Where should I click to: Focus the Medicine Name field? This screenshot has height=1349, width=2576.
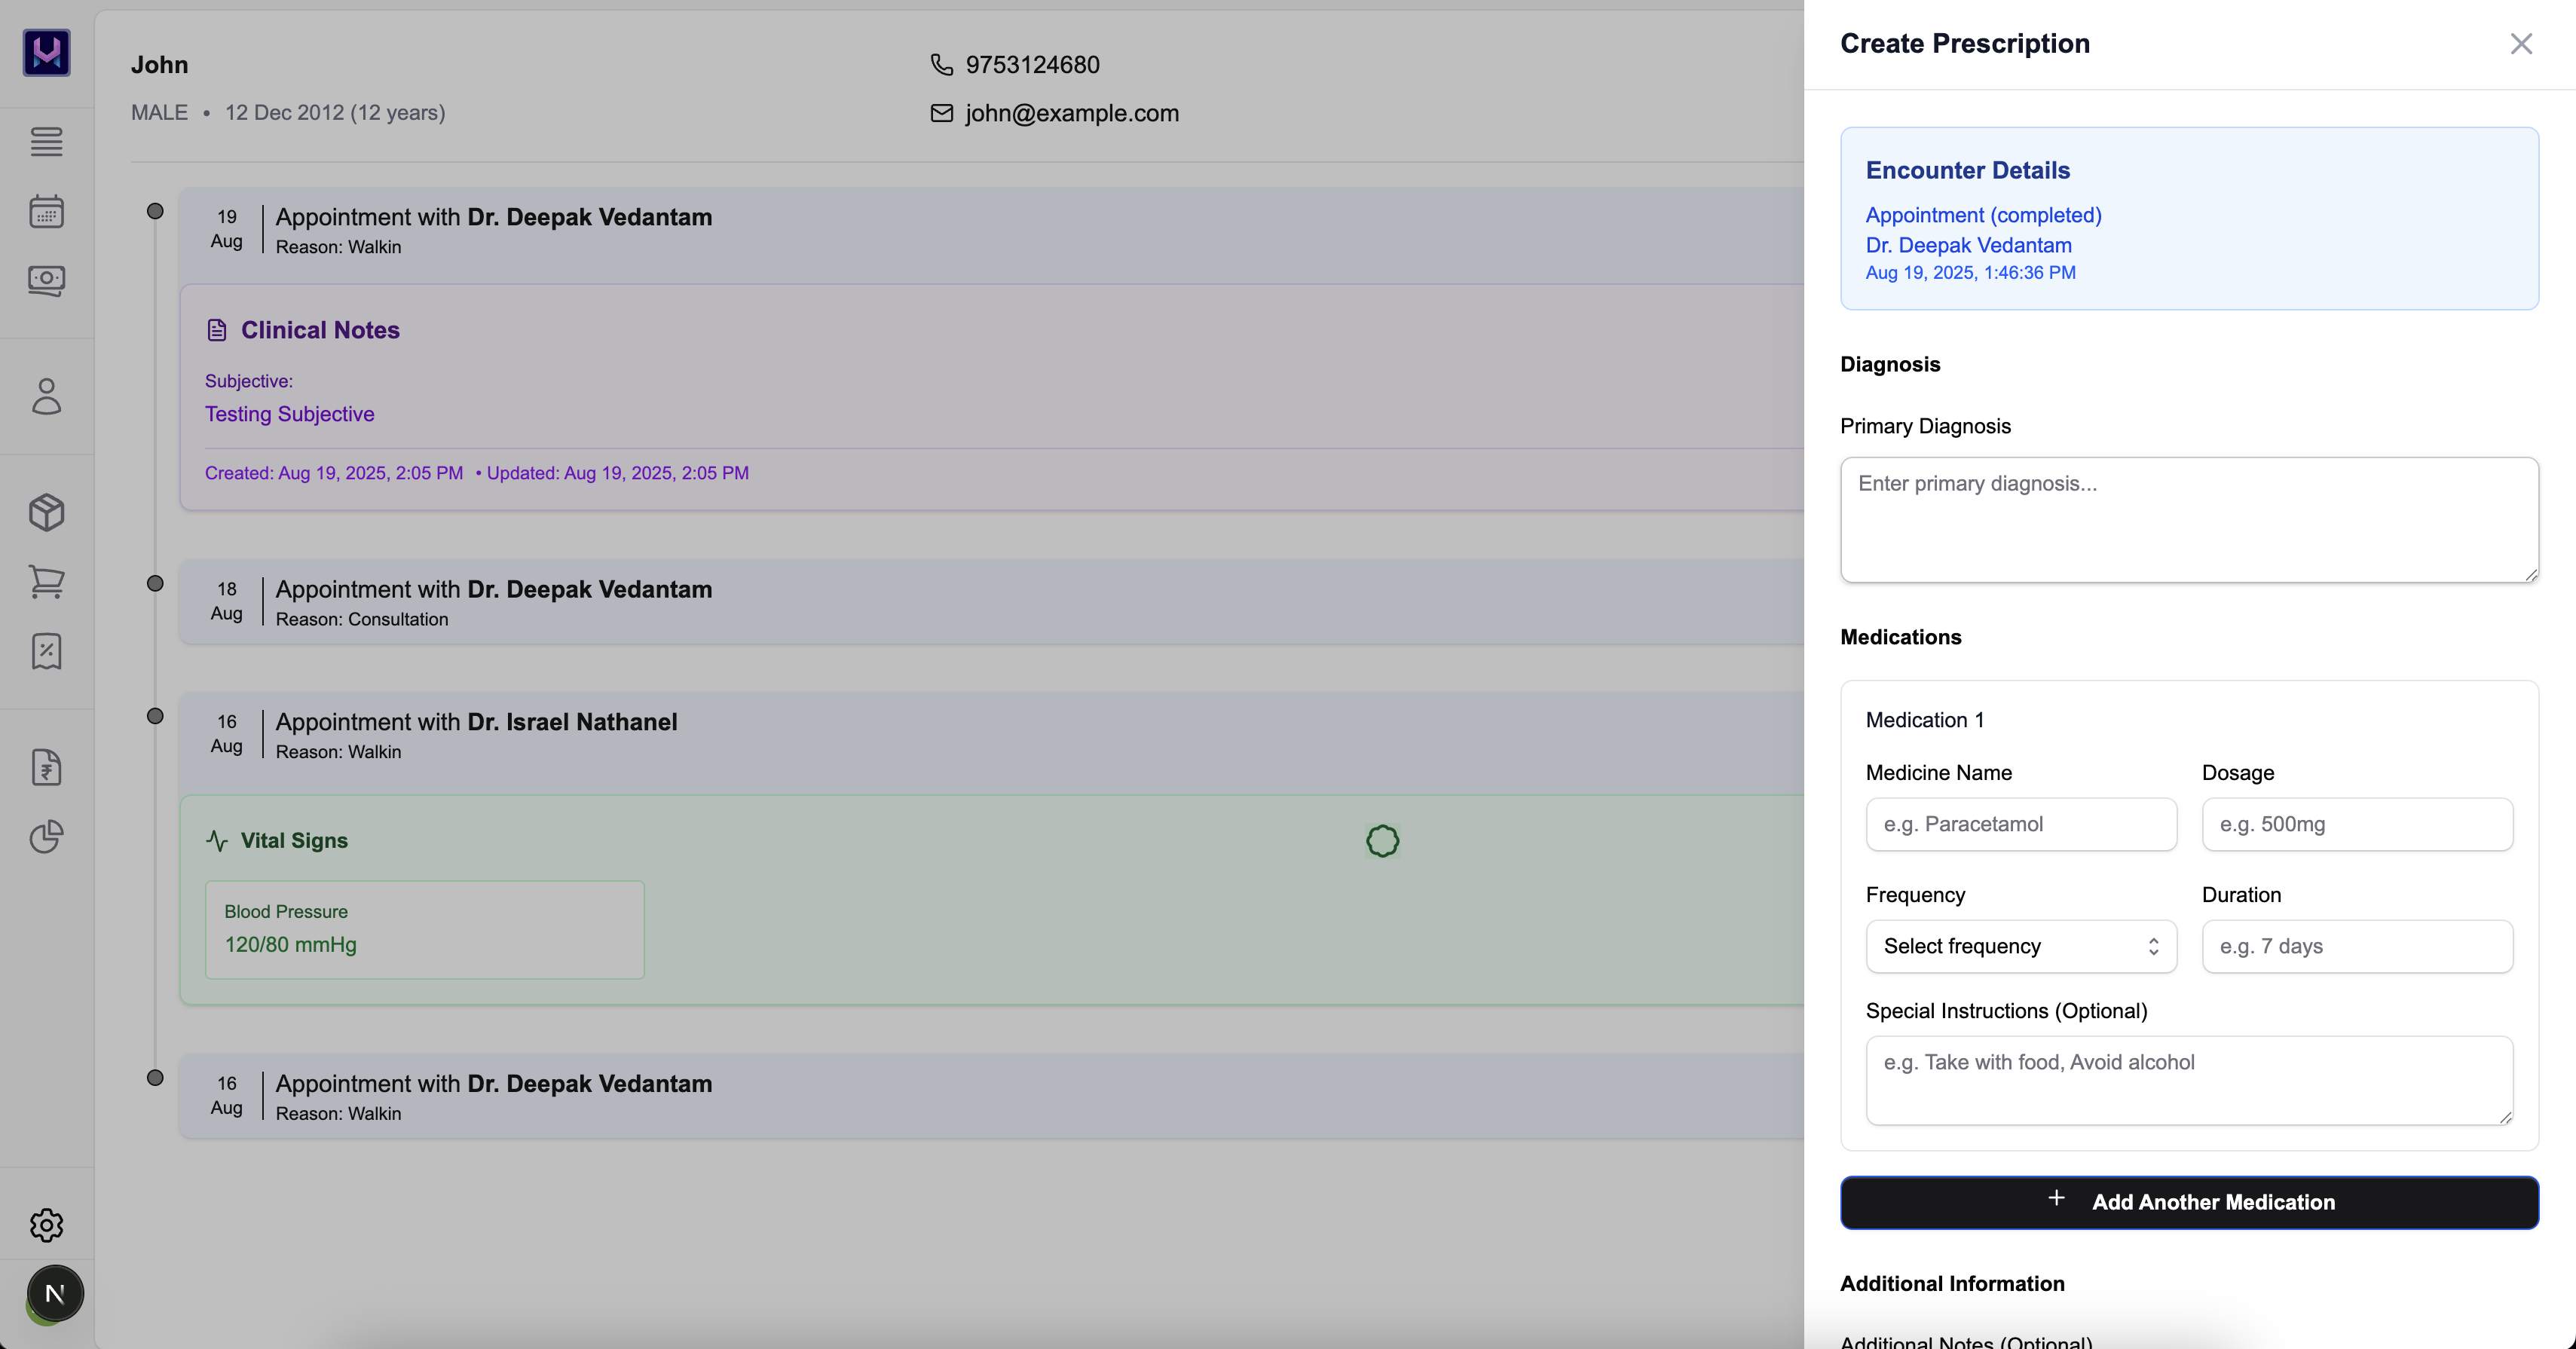2020,824
